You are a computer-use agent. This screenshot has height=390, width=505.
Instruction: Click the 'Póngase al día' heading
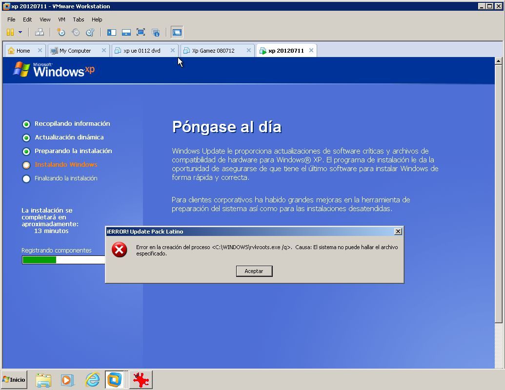click(227, 127)
